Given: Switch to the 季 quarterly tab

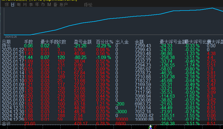Looking at the screenshot, I should 31,4.
